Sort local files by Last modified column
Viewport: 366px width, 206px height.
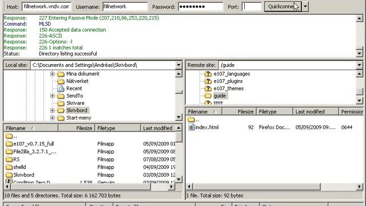point(158,128)
